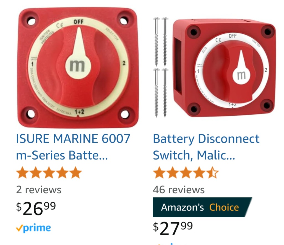Click the half-filled star above 46 reviews
This screenshot has width=284, height=245.
click(213, 173)
